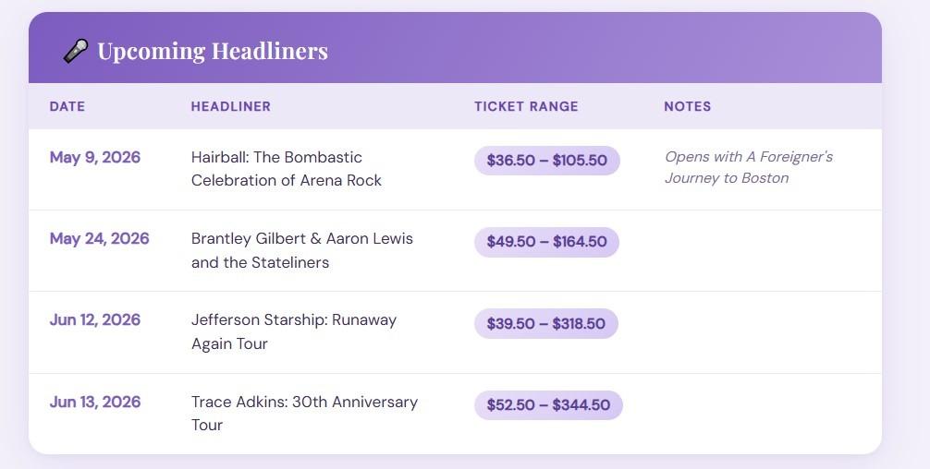Click the empty notes cell for Trace Adkins
The height and width of the screenshot is (469, 930).
tap(763, 414)
